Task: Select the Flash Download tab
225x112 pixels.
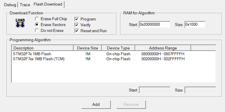Action: tap(48, 4)
